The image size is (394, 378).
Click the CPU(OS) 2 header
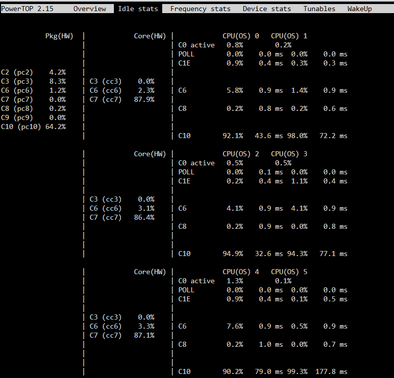click(x=241, y=154)
